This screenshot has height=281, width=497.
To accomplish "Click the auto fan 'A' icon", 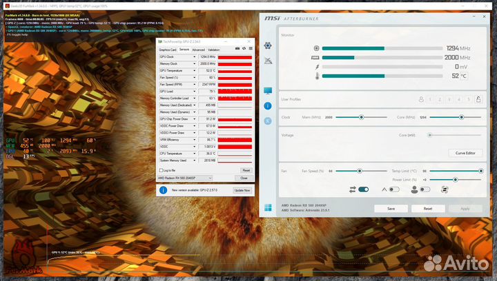I will 384,189.
